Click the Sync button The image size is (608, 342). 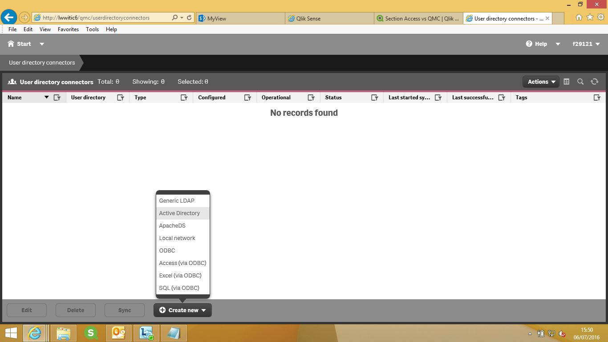point(125,310)
